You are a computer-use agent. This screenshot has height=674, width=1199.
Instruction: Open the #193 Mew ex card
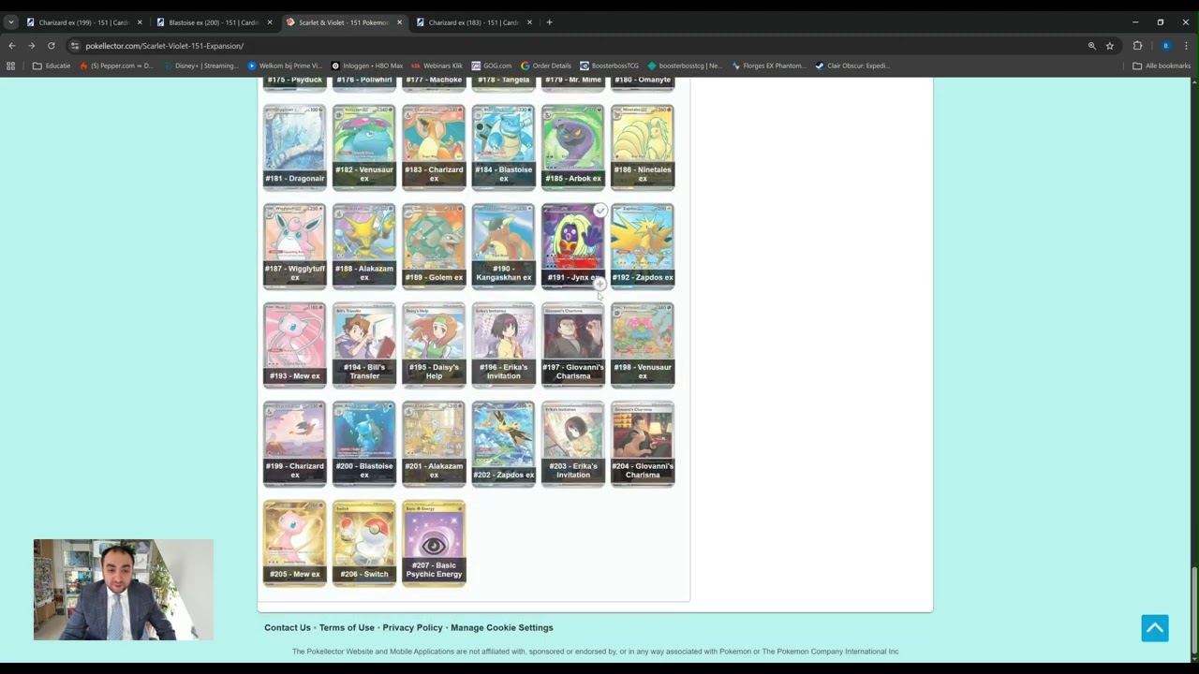click(x=295, y=344)
